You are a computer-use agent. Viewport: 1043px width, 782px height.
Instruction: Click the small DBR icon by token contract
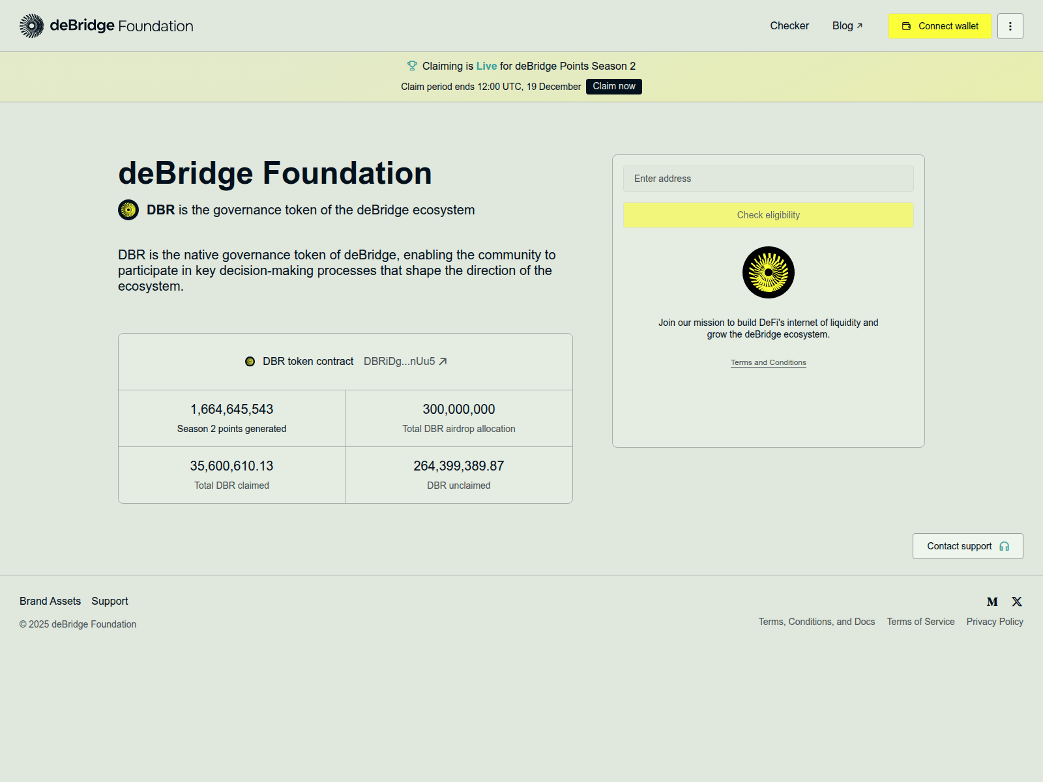tap(250, 362)
